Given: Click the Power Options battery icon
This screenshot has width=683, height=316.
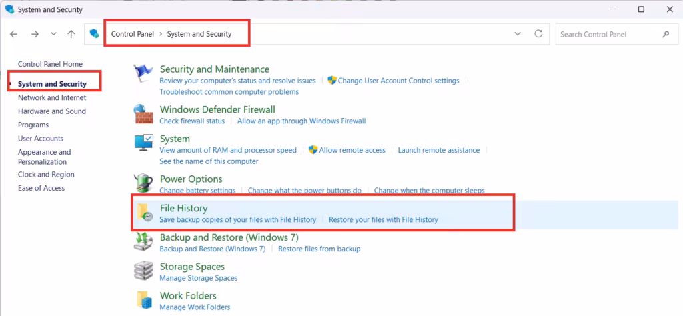Looking at the screenshot, I should tap(143, 183).
